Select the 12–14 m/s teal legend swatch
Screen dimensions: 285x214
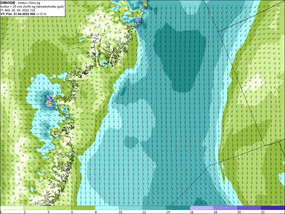coord(154,208)
